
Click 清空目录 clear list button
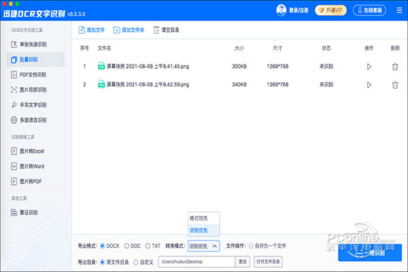pyautogui.click(x=167, y=30)
